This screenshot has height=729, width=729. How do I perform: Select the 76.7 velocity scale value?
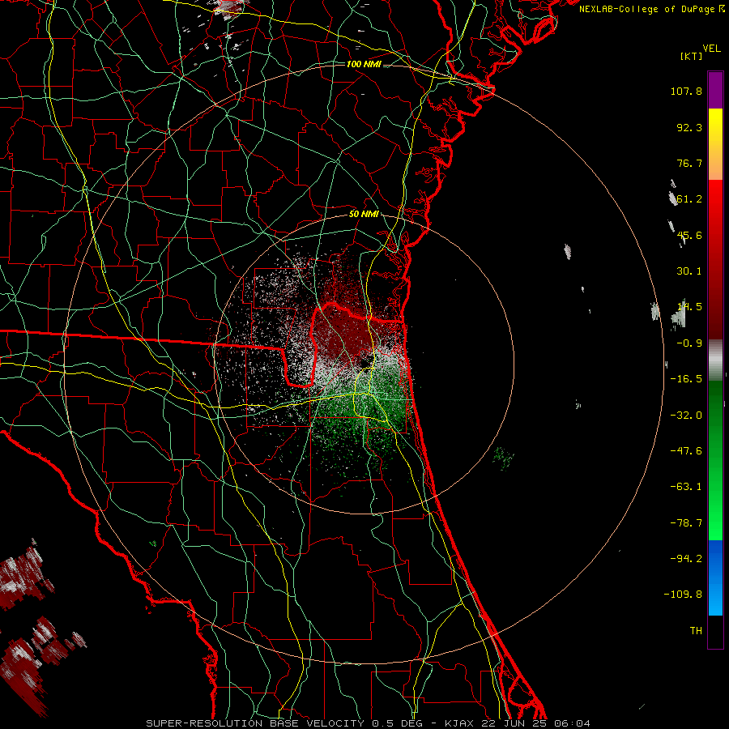click(x=689, y=163)
